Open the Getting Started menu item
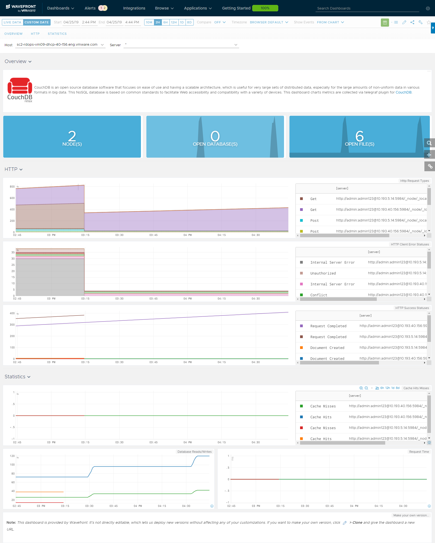 coord(236,8)
